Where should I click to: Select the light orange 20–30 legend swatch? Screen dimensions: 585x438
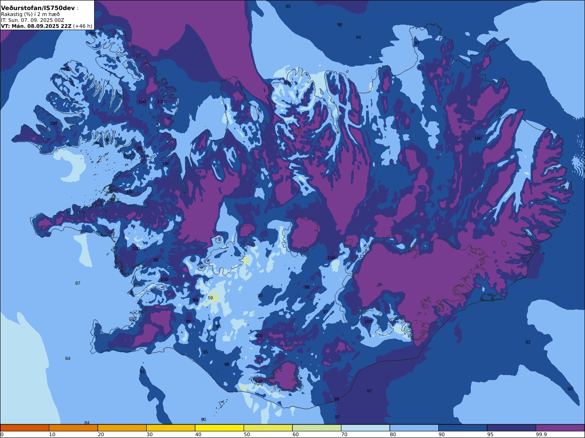coord(122,428)
